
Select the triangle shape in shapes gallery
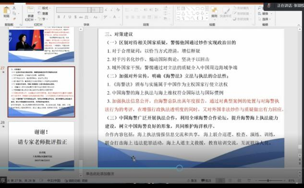tap(183, 13)
